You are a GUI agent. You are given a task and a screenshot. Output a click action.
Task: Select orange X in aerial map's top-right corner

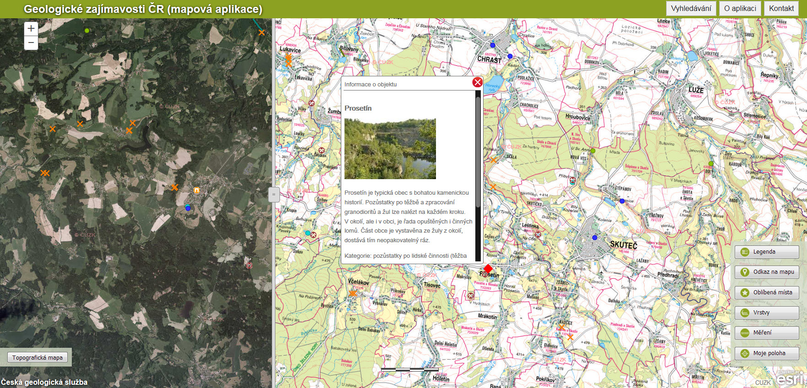262,32
